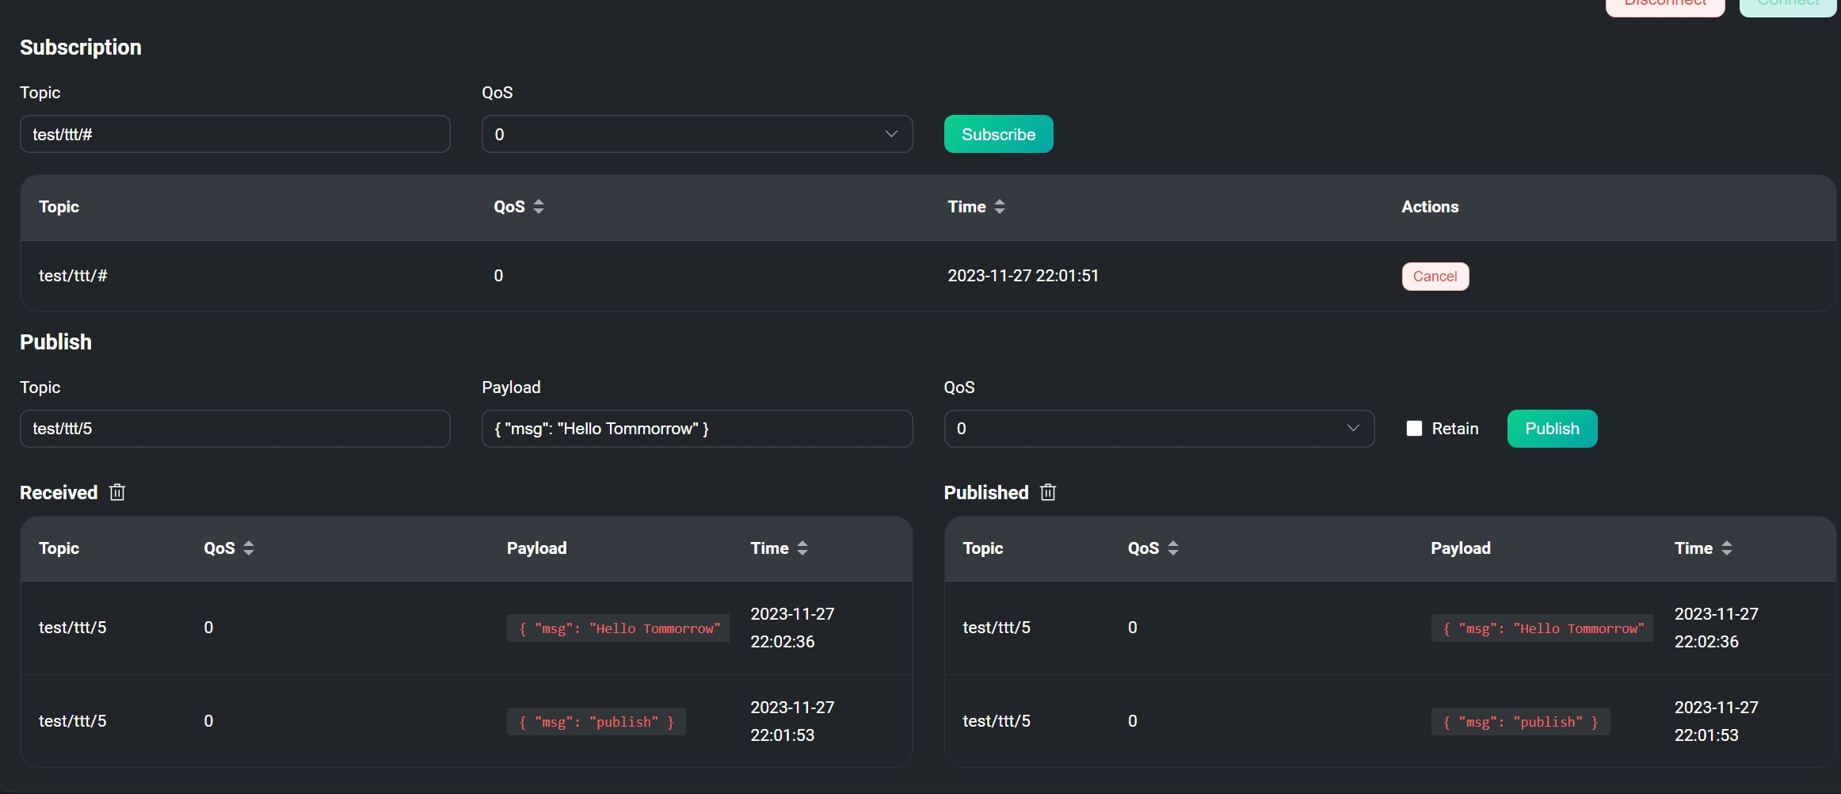Click the green Publish button
Viewport: 1841px width, 794px height.
1552,429
